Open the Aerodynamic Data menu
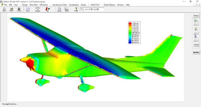The width and height of the screenshot is (201, 107). 60,5
